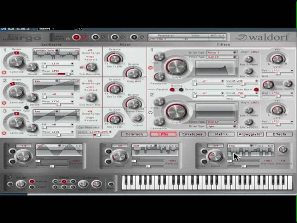Toggle Filter 1 power button

pos(150,68)
